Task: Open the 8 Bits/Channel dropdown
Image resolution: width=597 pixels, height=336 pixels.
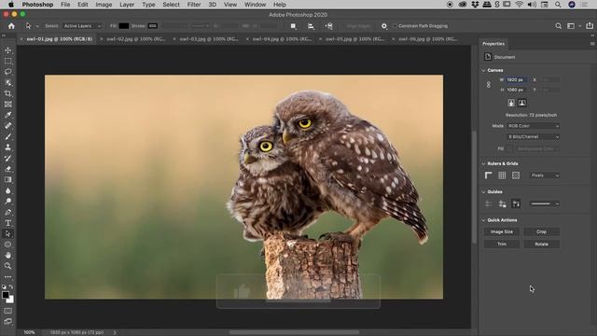Action: pyautogui.click(x=533, y=136)
